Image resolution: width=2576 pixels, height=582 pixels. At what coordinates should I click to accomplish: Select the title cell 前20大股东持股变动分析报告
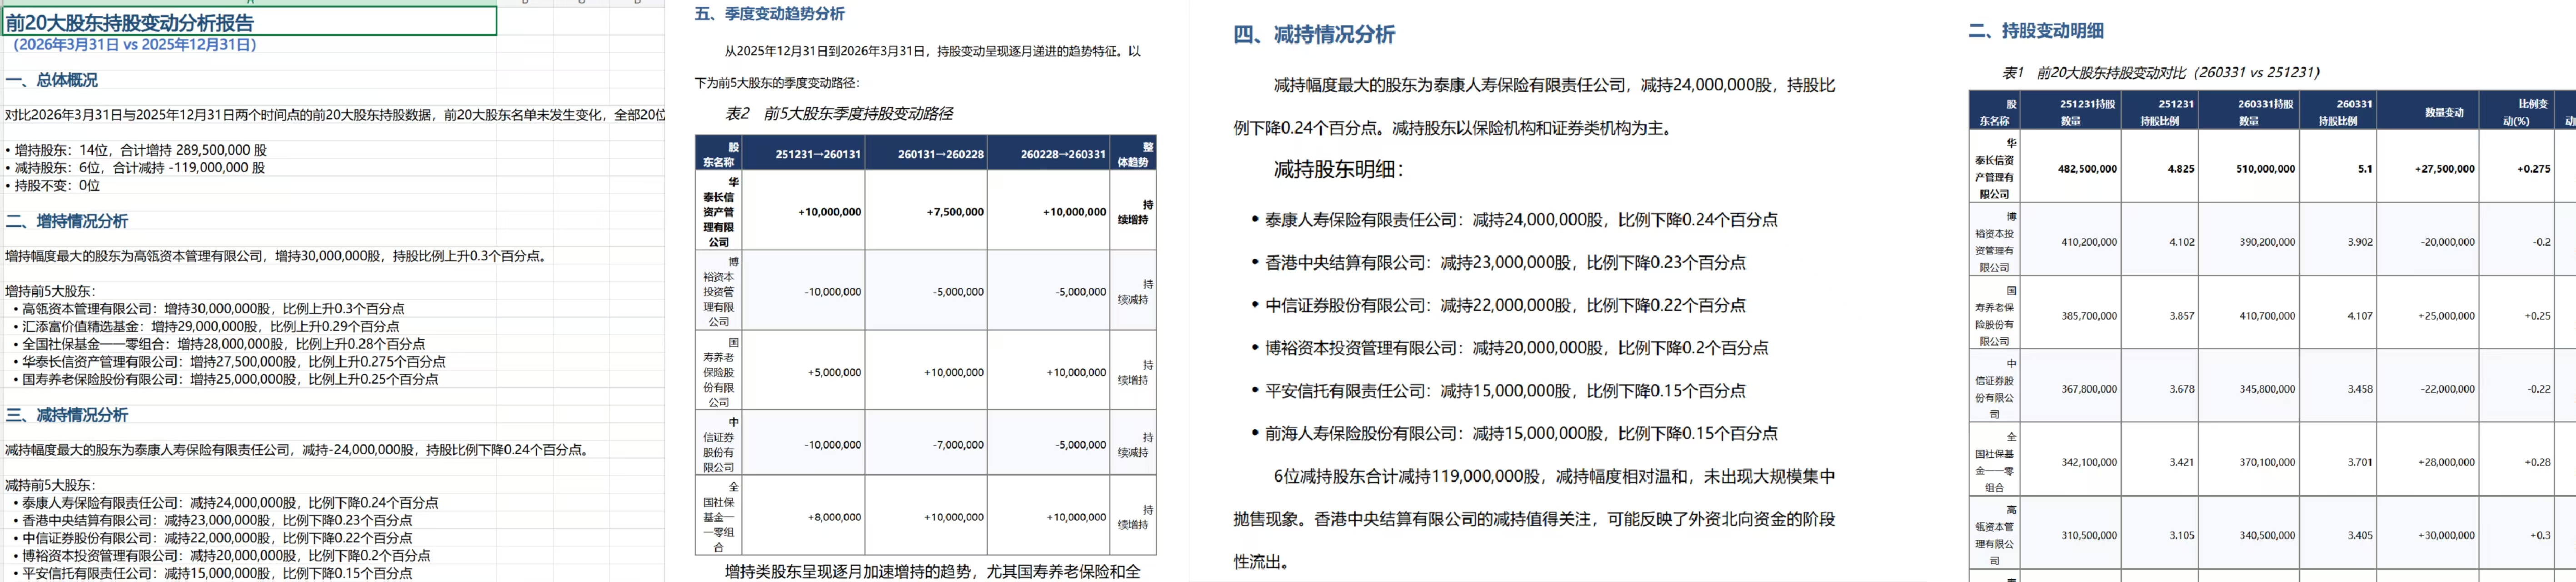click(249, 22)
